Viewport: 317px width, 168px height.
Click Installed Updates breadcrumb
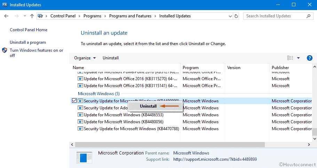(175, 16)
